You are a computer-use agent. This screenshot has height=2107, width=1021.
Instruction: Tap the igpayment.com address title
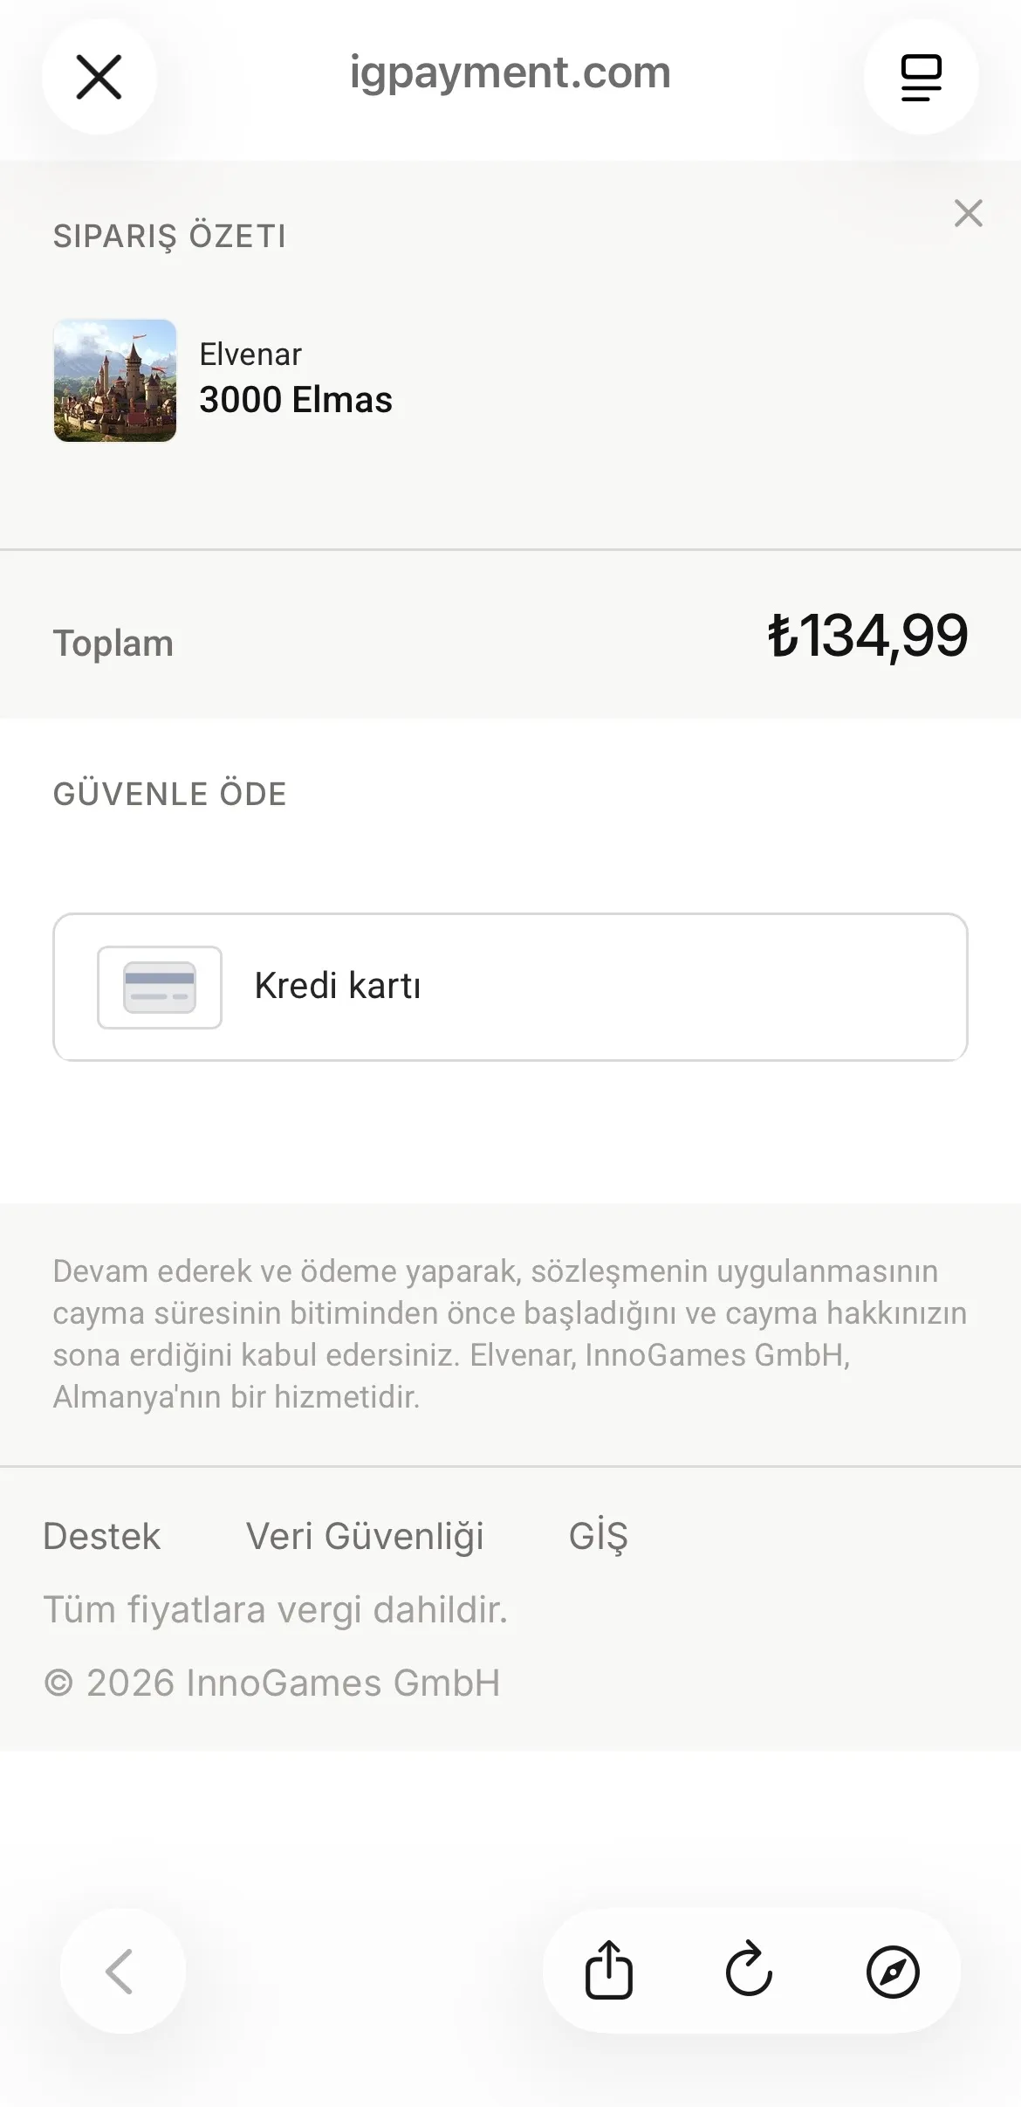click(x=510, y=72)
